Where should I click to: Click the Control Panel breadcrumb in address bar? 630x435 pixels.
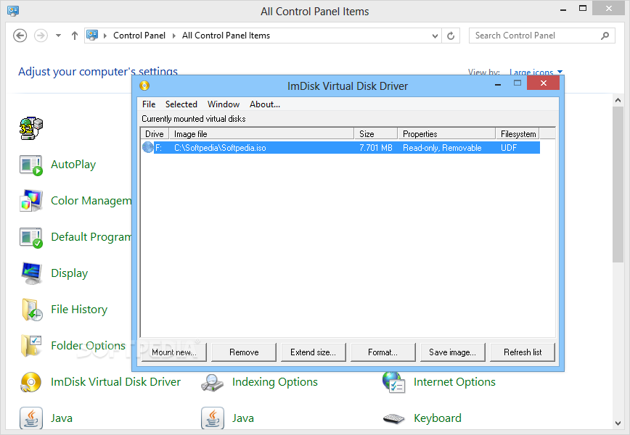click(139, 36)
